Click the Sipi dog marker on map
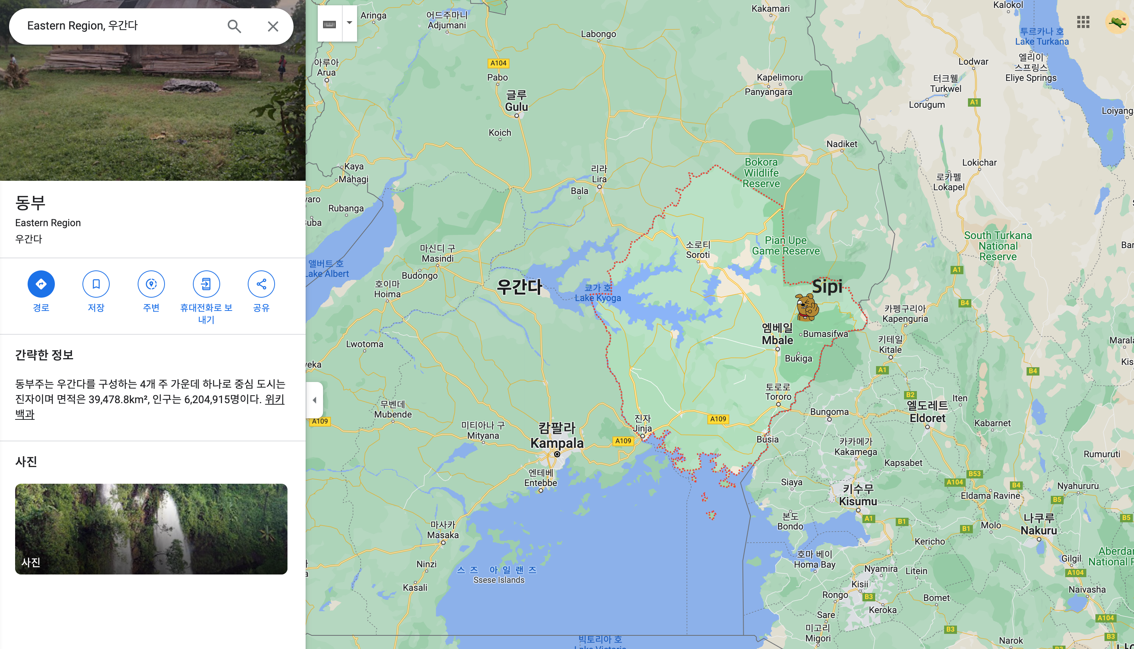This screenshot has height=649, width=1134. pos(807,307)
